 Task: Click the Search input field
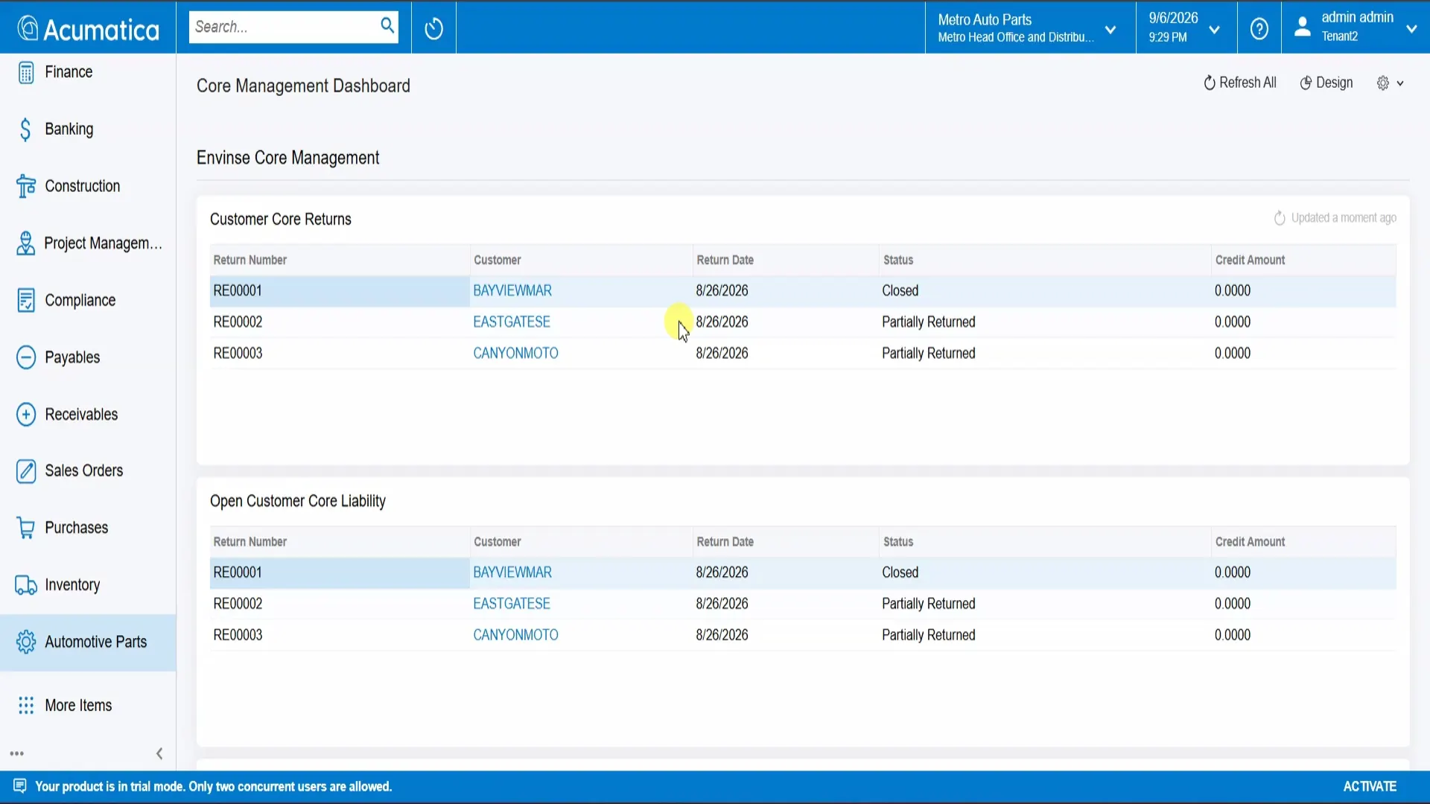point(285,27)
